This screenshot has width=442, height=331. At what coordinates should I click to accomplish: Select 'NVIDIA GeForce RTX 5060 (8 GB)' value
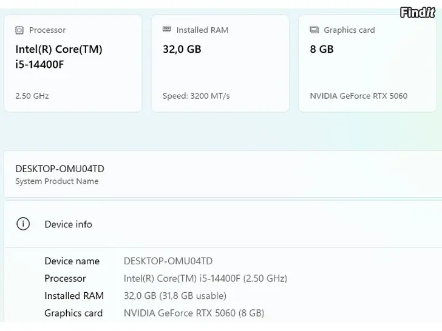[194, 313]
